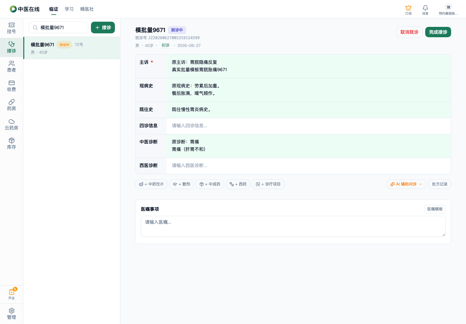Image resolution: width=466 pixels, height=324 pixels.
Task: Open the 消息 notification bell
Action: pyautogui.click(x=425, y=10)
